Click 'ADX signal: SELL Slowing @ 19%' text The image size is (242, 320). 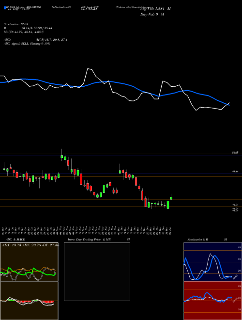(27, 44)
